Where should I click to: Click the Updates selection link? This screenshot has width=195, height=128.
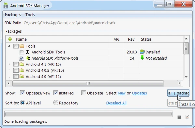[x=139, y=93]
